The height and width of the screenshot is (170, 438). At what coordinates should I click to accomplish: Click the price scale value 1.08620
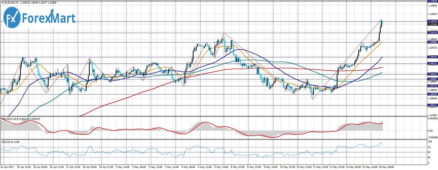point(433,90)
